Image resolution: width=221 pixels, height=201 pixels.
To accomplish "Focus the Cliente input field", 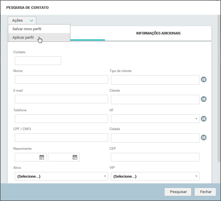I will (x=155, y=100).
